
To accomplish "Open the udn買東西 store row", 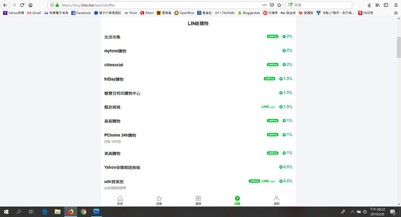I will [x=198, y=184].
